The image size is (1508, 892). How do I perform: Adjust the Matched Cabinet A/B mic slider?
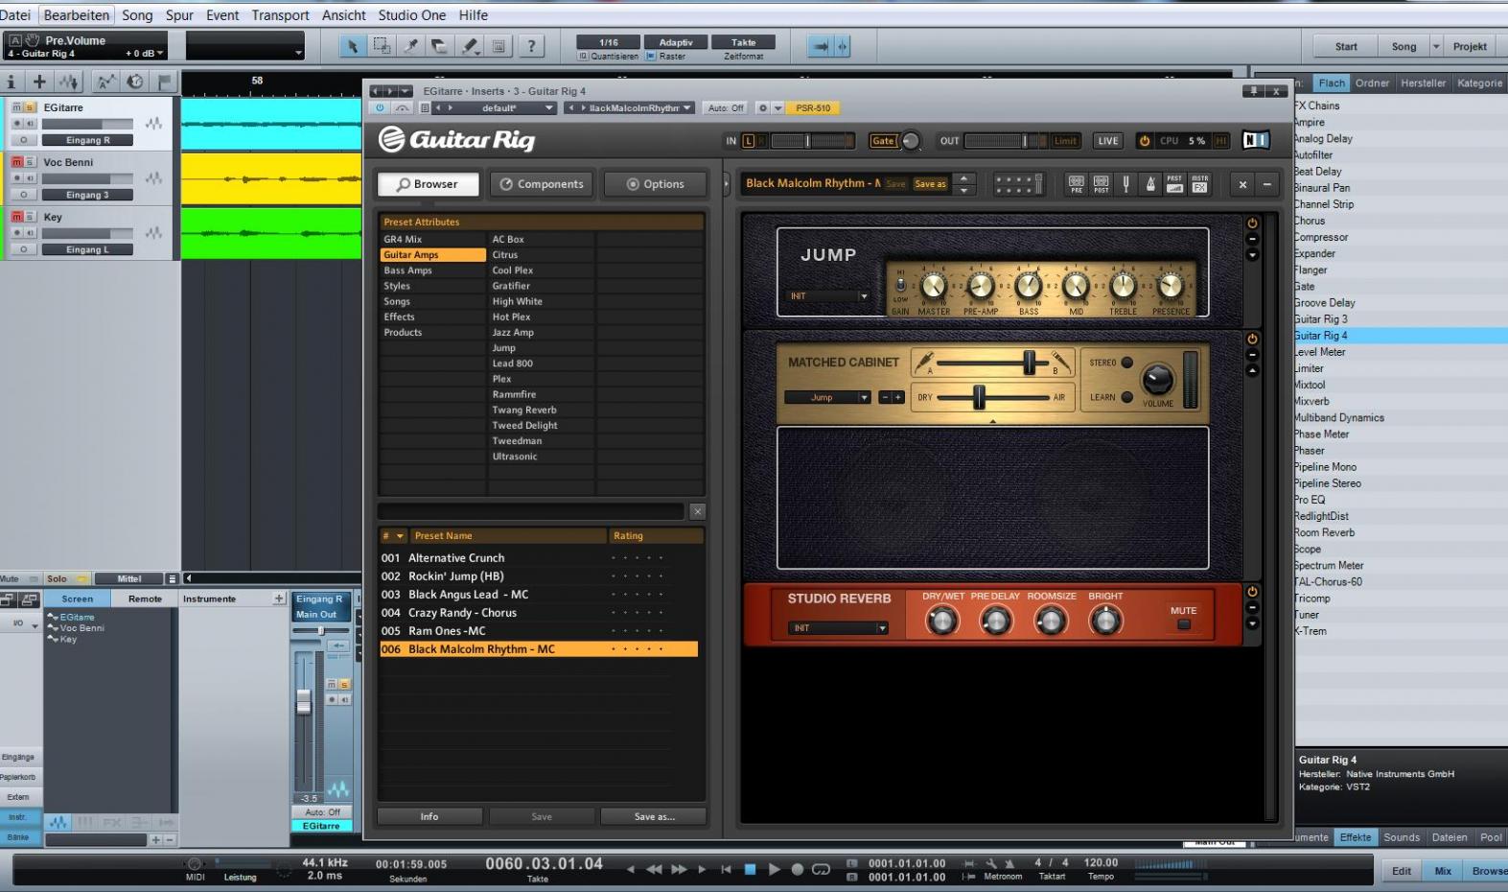[1029, 363]
